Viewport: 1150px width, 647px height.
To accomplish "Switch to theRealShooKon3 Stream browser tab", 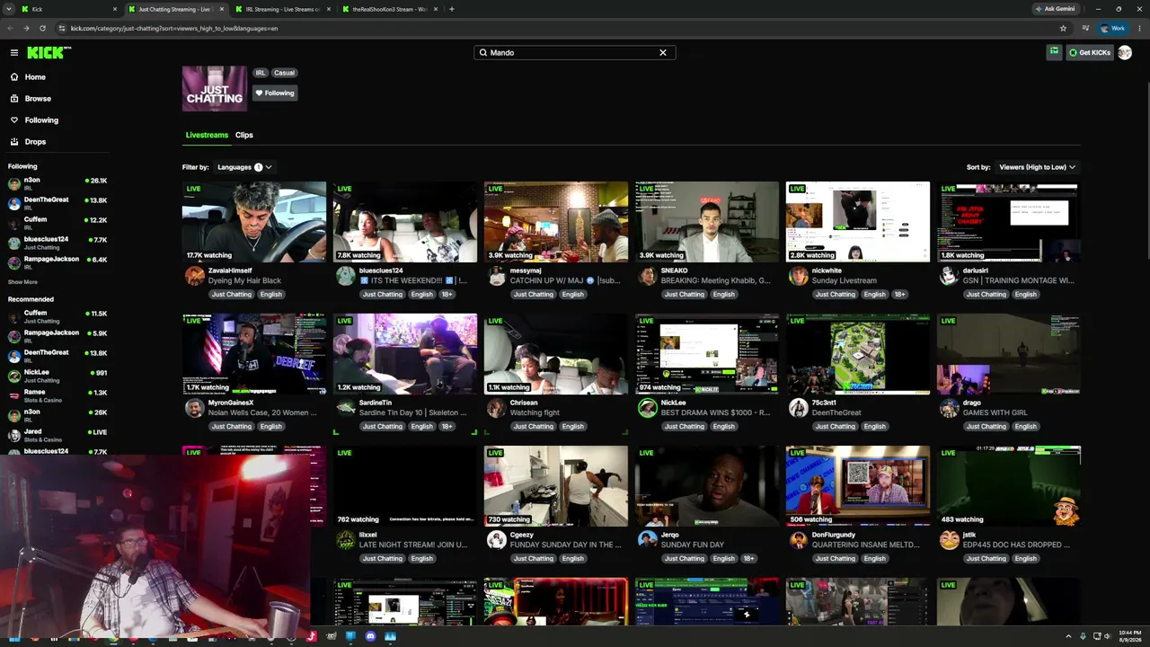I will click(x=388, y=9).
